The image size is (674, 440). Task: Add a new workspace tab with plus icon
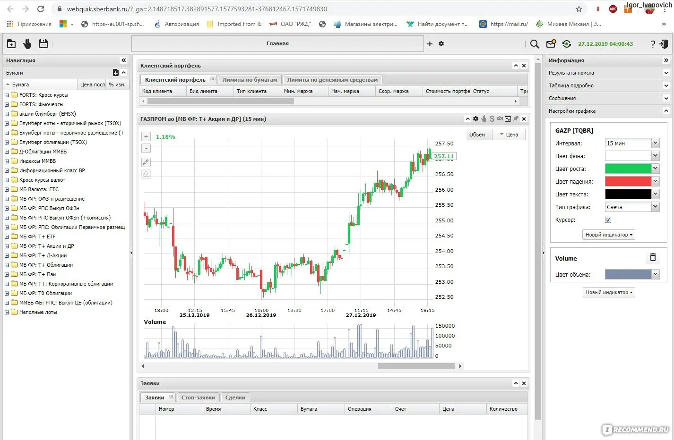(430, 43)
